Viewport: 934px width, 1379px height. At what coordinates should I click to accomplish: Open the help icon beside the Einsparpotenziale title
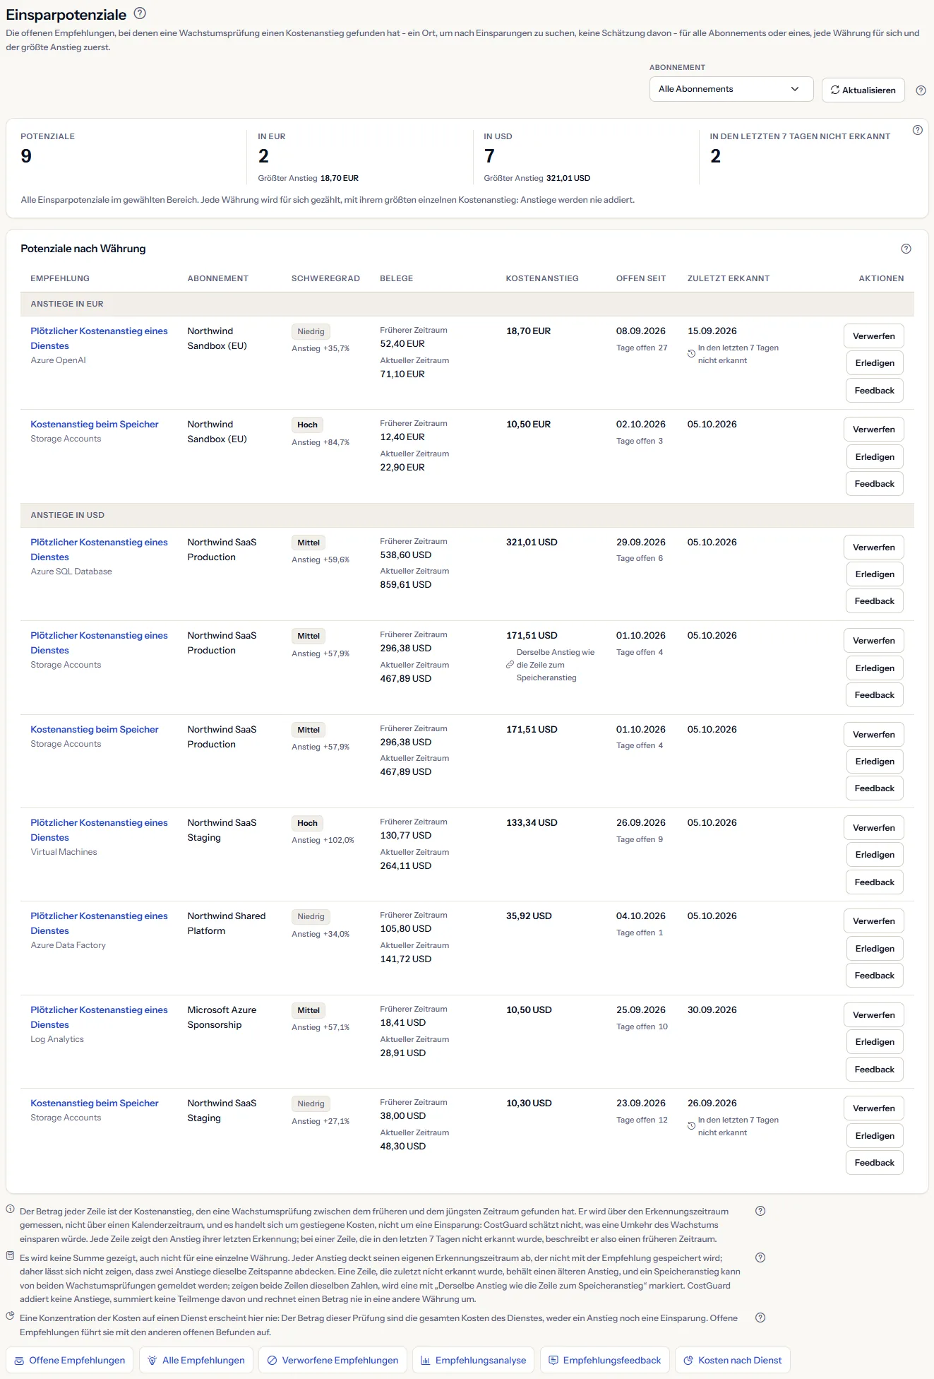click(x=140, y=13)
